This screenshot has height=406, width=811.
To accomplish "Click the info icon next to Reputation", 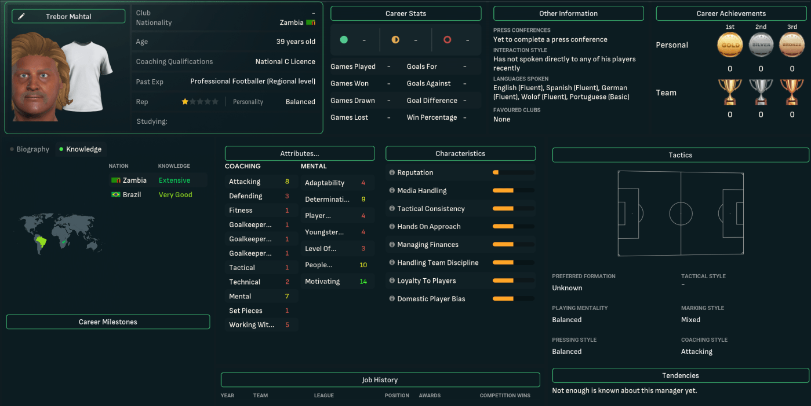I will [x=392, y=172].
